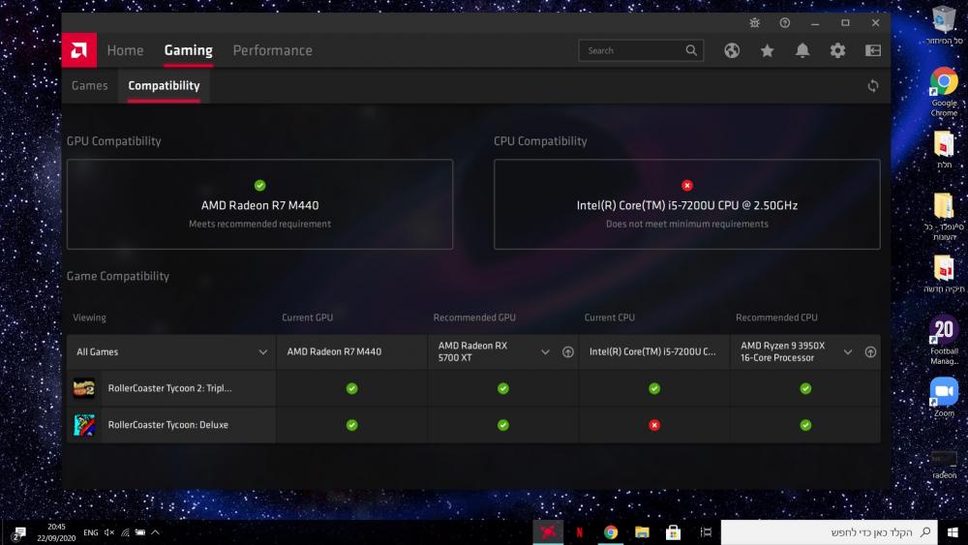The width and height of the screenshot is (968, 545).
Task: Switch to the Home tab
Action: pyautogui.click(x=125, y=50)
